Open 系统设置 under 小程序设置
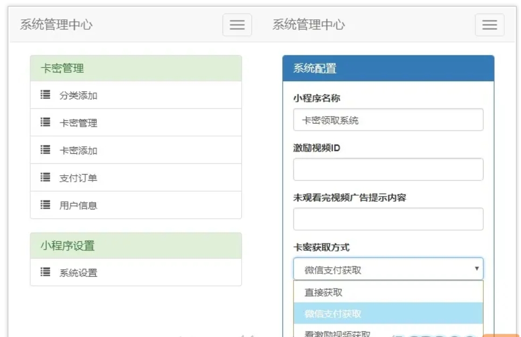The width and height of the screenshot is (521, 337). (78, 273)
